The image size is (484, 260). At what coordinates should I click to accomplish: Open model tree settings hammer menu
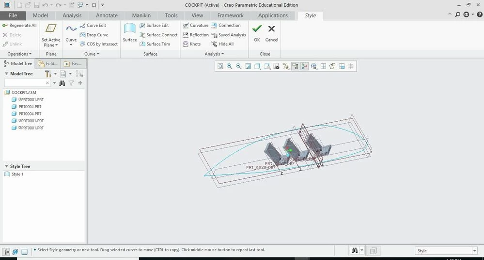[x=50, y=73]
